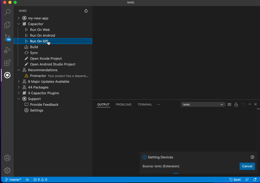Viewport: 260px width, 183px height.
Task: Toggle spell checking in the status bar
Action: click(x=235, y=180)
